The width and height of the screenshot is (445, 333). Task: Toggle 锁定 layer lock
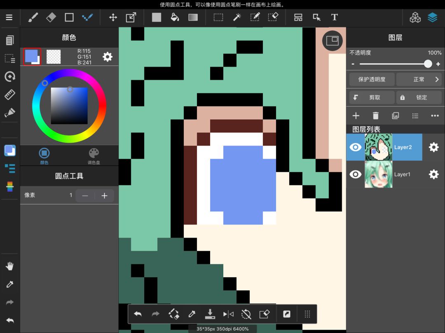[x=419, y=97]
